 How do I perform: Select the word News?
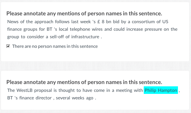(13, 22)
